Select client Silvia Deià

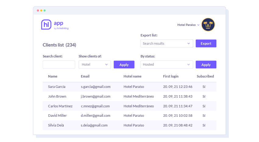(x=56, y=125)
